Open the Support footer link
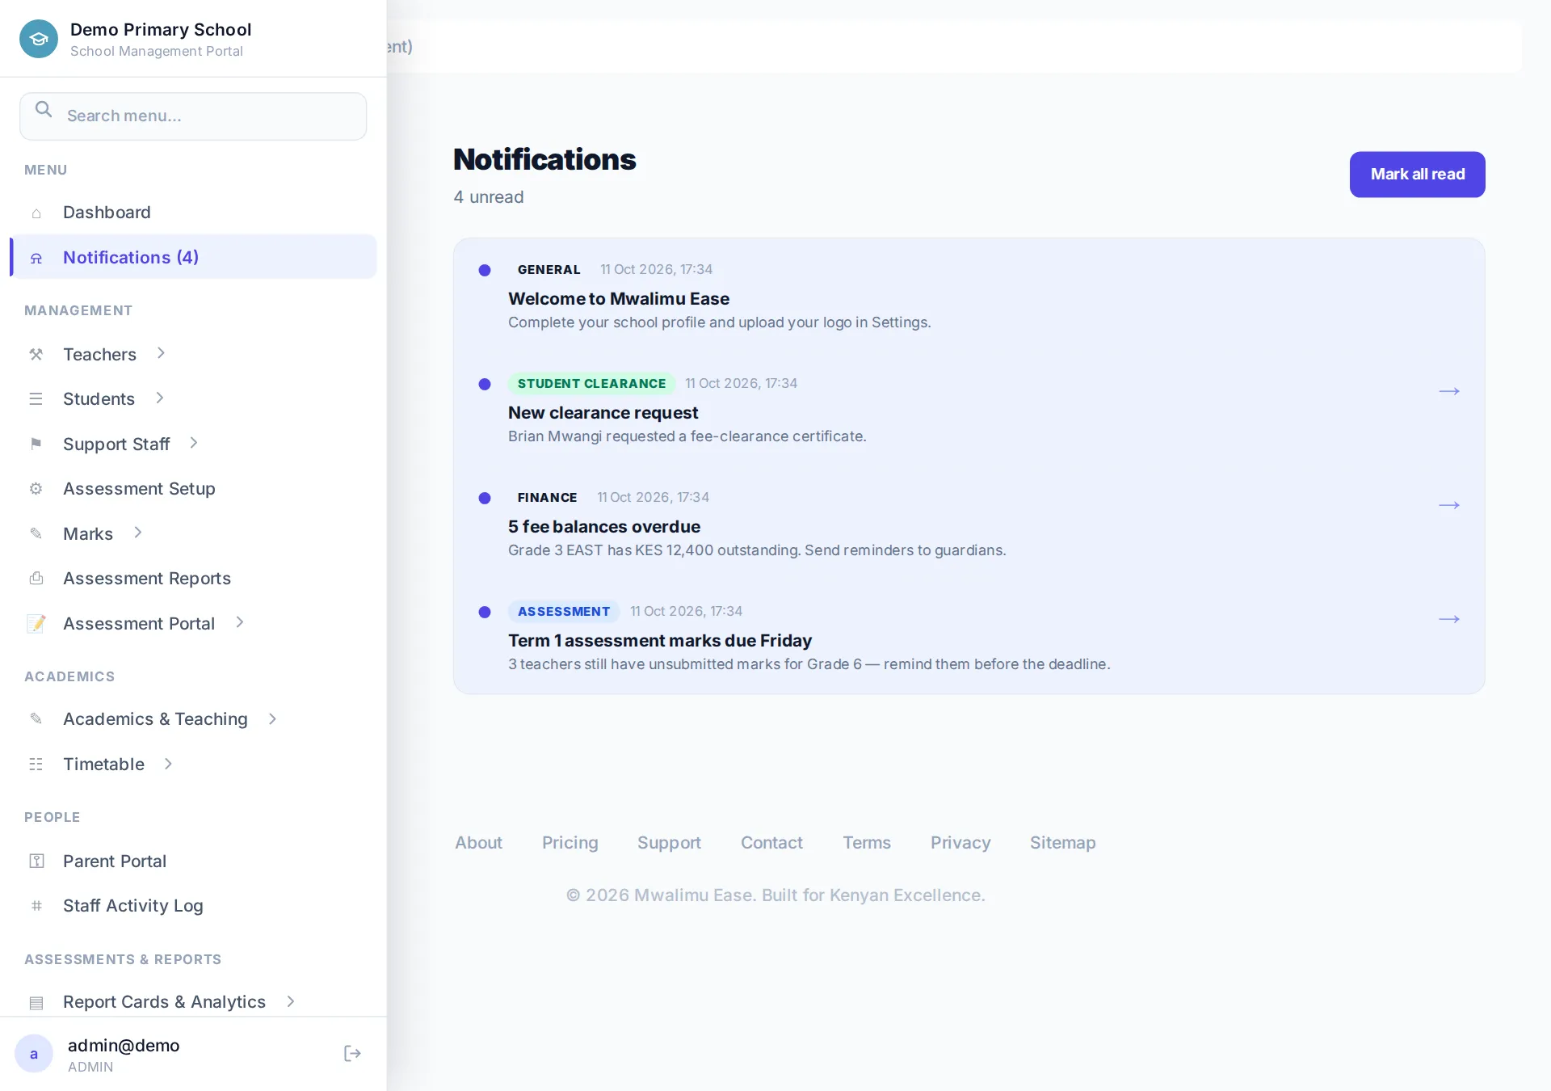Image resolution: width=1551 pixels, height=1091 pixels. coord(669,843)
